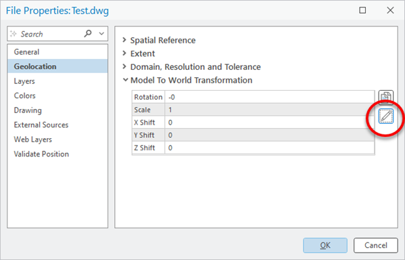The width and height of the screenshot is (405, 260).
Task: Close the File Properties dialog
Action: (390, 10)
